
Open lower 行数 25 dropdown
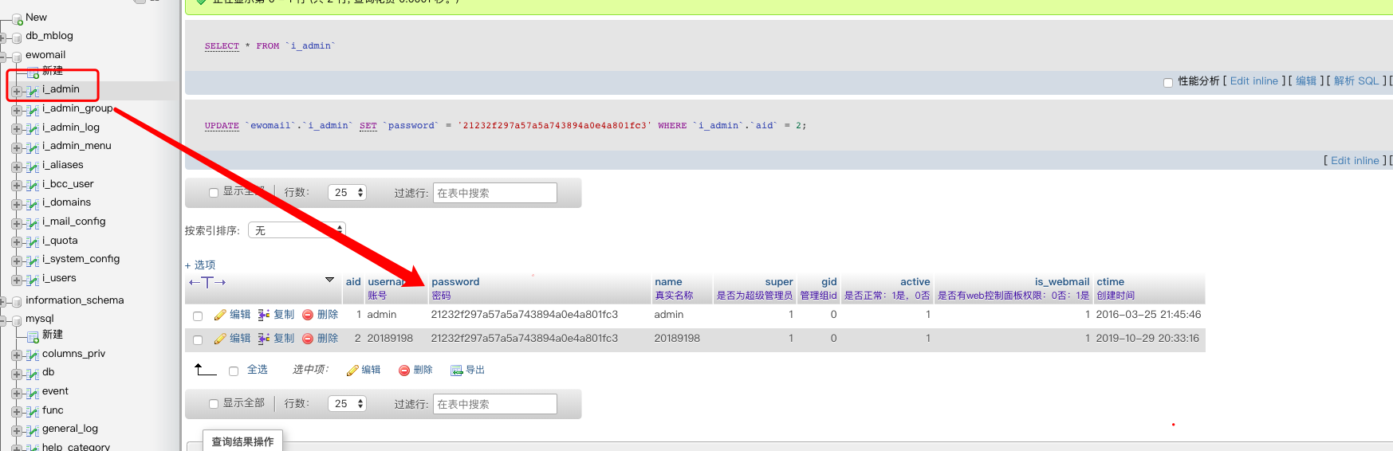347,404
